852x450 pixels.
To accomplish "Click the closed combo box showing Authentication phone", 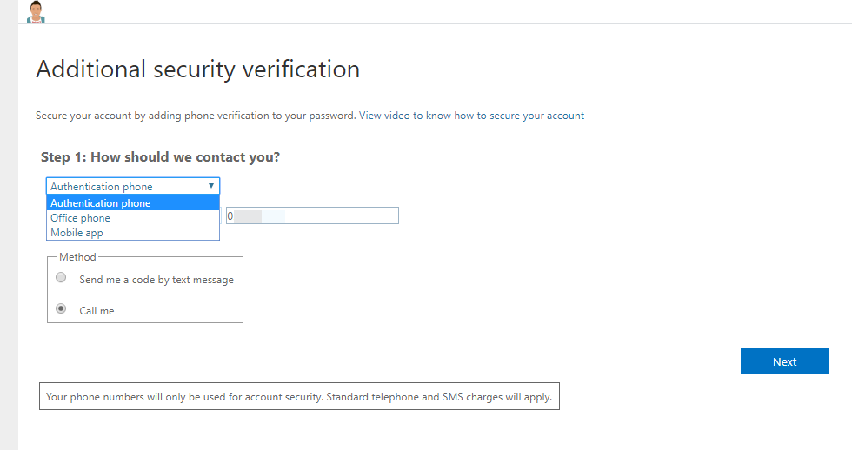I will pyautogui.click(x=133, y=186).
